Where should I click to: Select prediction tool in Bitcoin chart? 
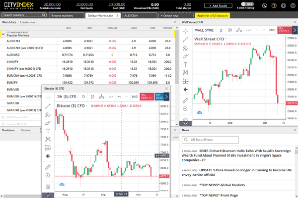(48, 148)
